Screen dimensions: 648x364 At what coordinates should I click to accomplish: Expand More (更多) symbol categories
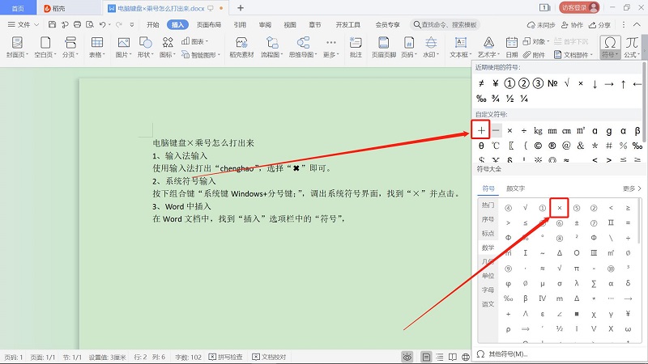click(632, 188)
